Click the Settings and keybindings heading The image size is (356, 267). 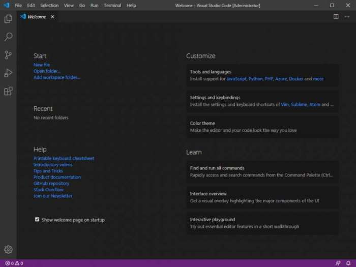[215, 98]
